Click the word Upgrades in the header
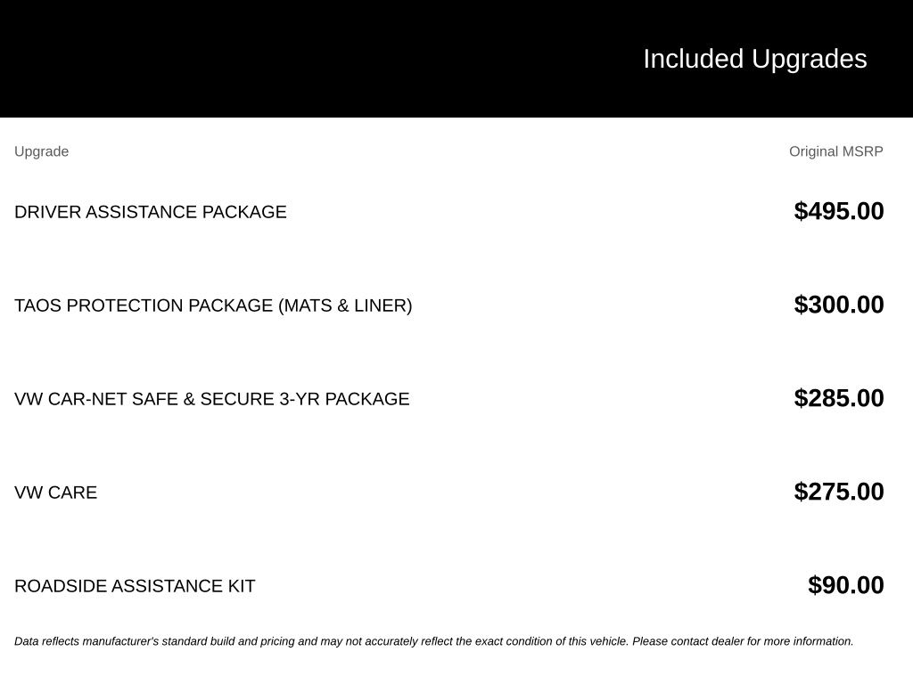Screen dimensions: 913x684 coord(809,60)
